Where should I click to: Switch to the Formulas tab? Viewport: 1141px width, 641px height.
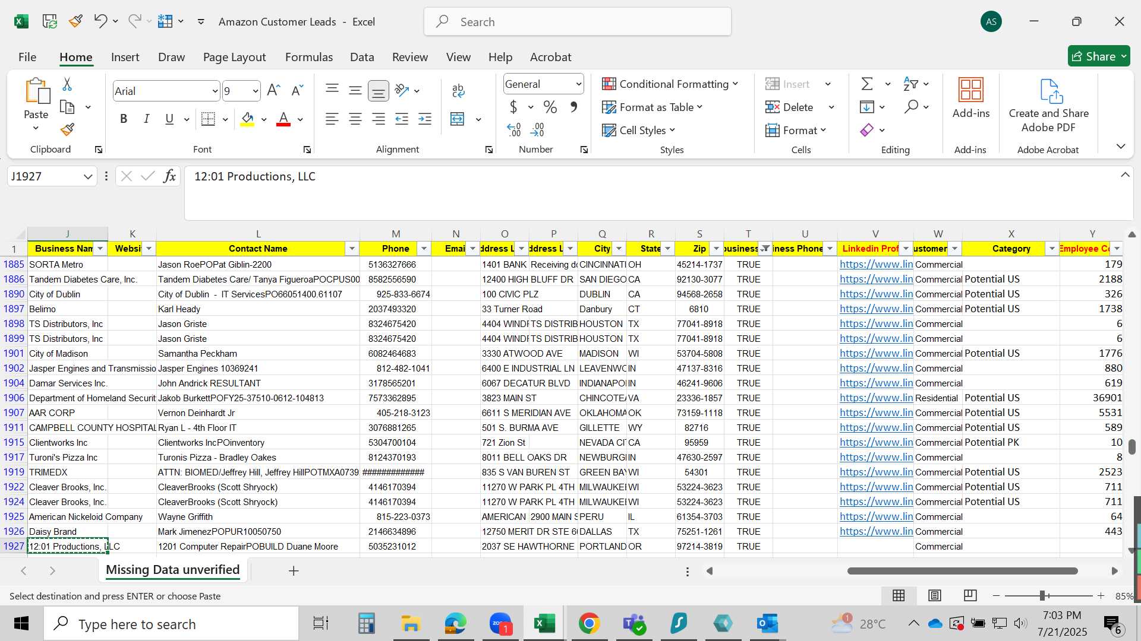[309, 57]
